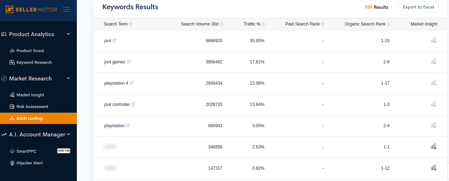The height and width of the screenshot is (181, 449).
Task: Click the help icon beside Paid Search Rank
Action: [323, 24]
